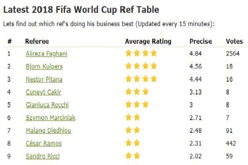This screenshot has height=165, width=248.
Task: Click Nestor Pitana's fourth rating star
Action: pos(154,79)
